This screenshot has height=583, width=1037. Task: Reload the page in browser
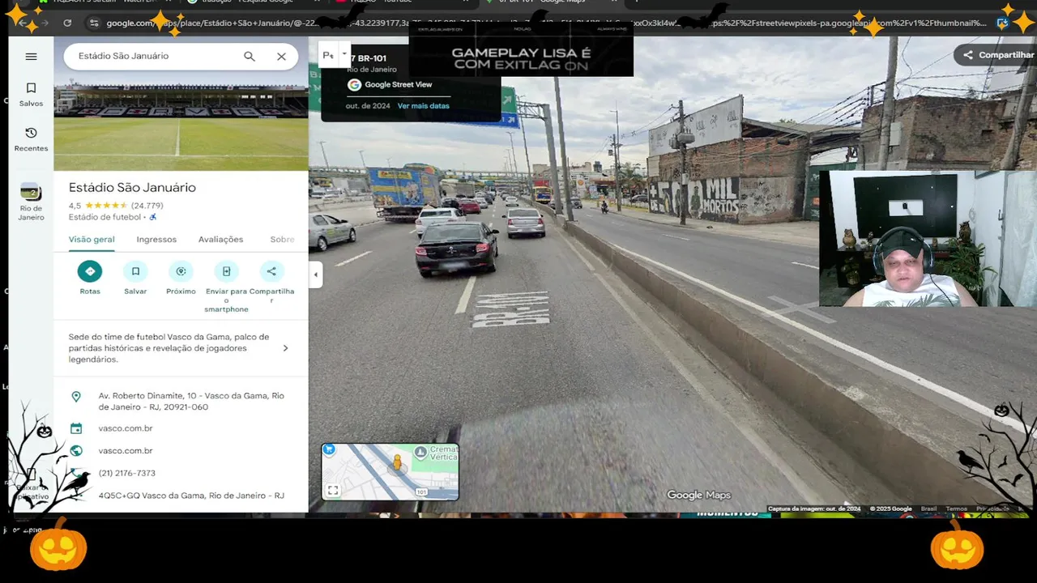pos(67,23)
